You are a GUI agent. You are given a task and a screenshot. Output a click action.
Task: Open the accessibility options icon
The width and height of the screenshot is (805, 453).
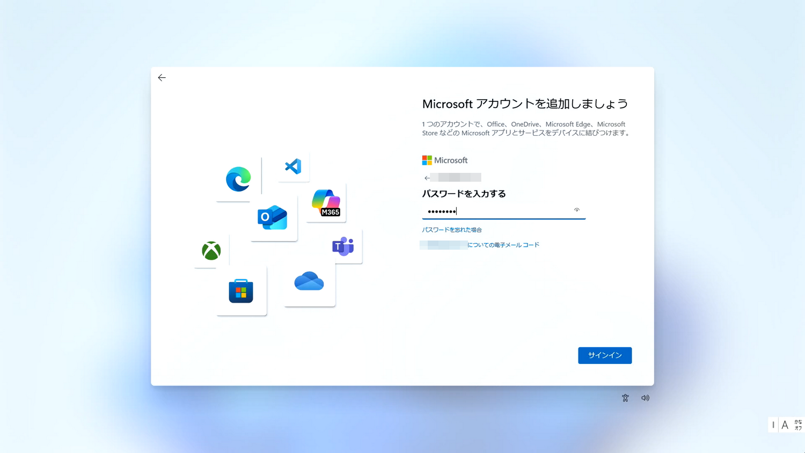pos(625,398)
